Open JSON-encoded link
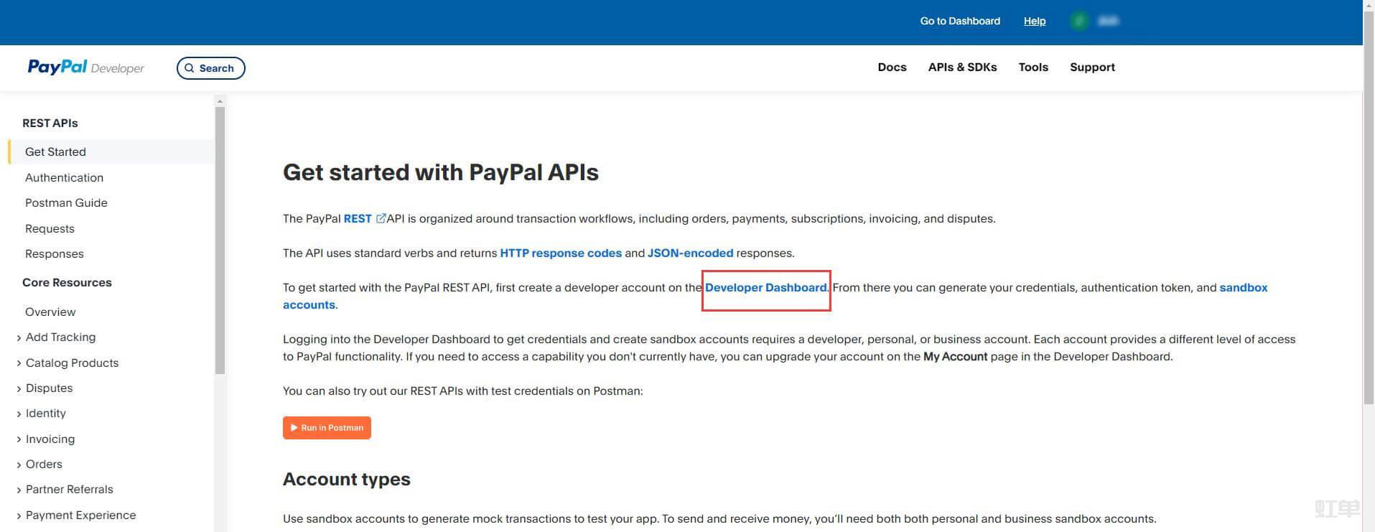The height and width of the screenshot is (532, 1375). [690, 253]
